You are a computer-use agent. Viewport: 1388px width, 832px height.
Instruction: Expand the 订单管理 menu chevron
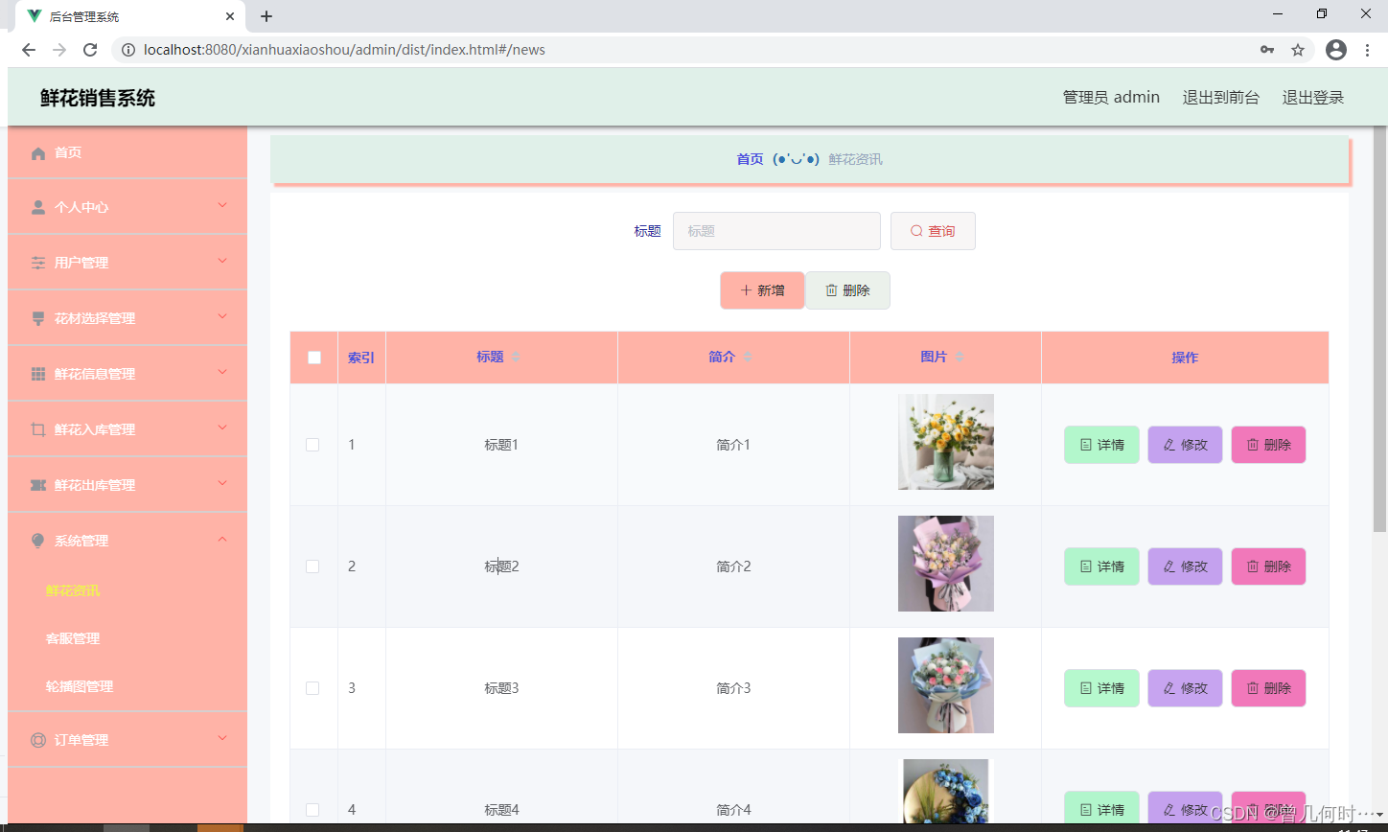pyautogui.click(x=222, y=738)
